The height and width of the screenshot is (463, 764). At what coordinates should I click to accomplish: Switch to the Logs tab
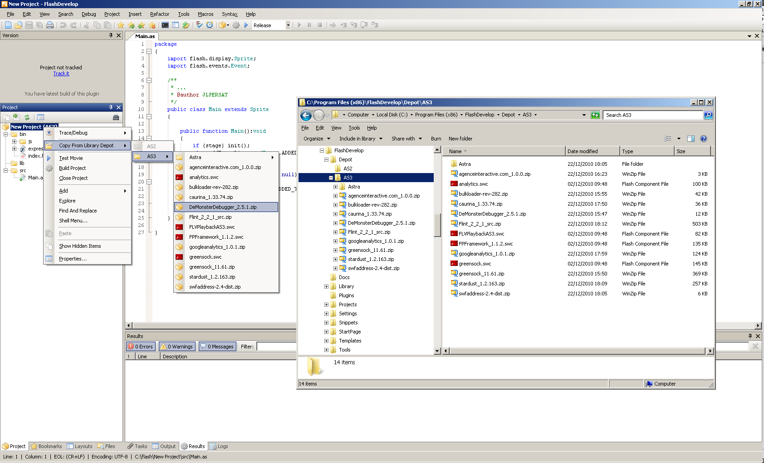click(219, 446)
